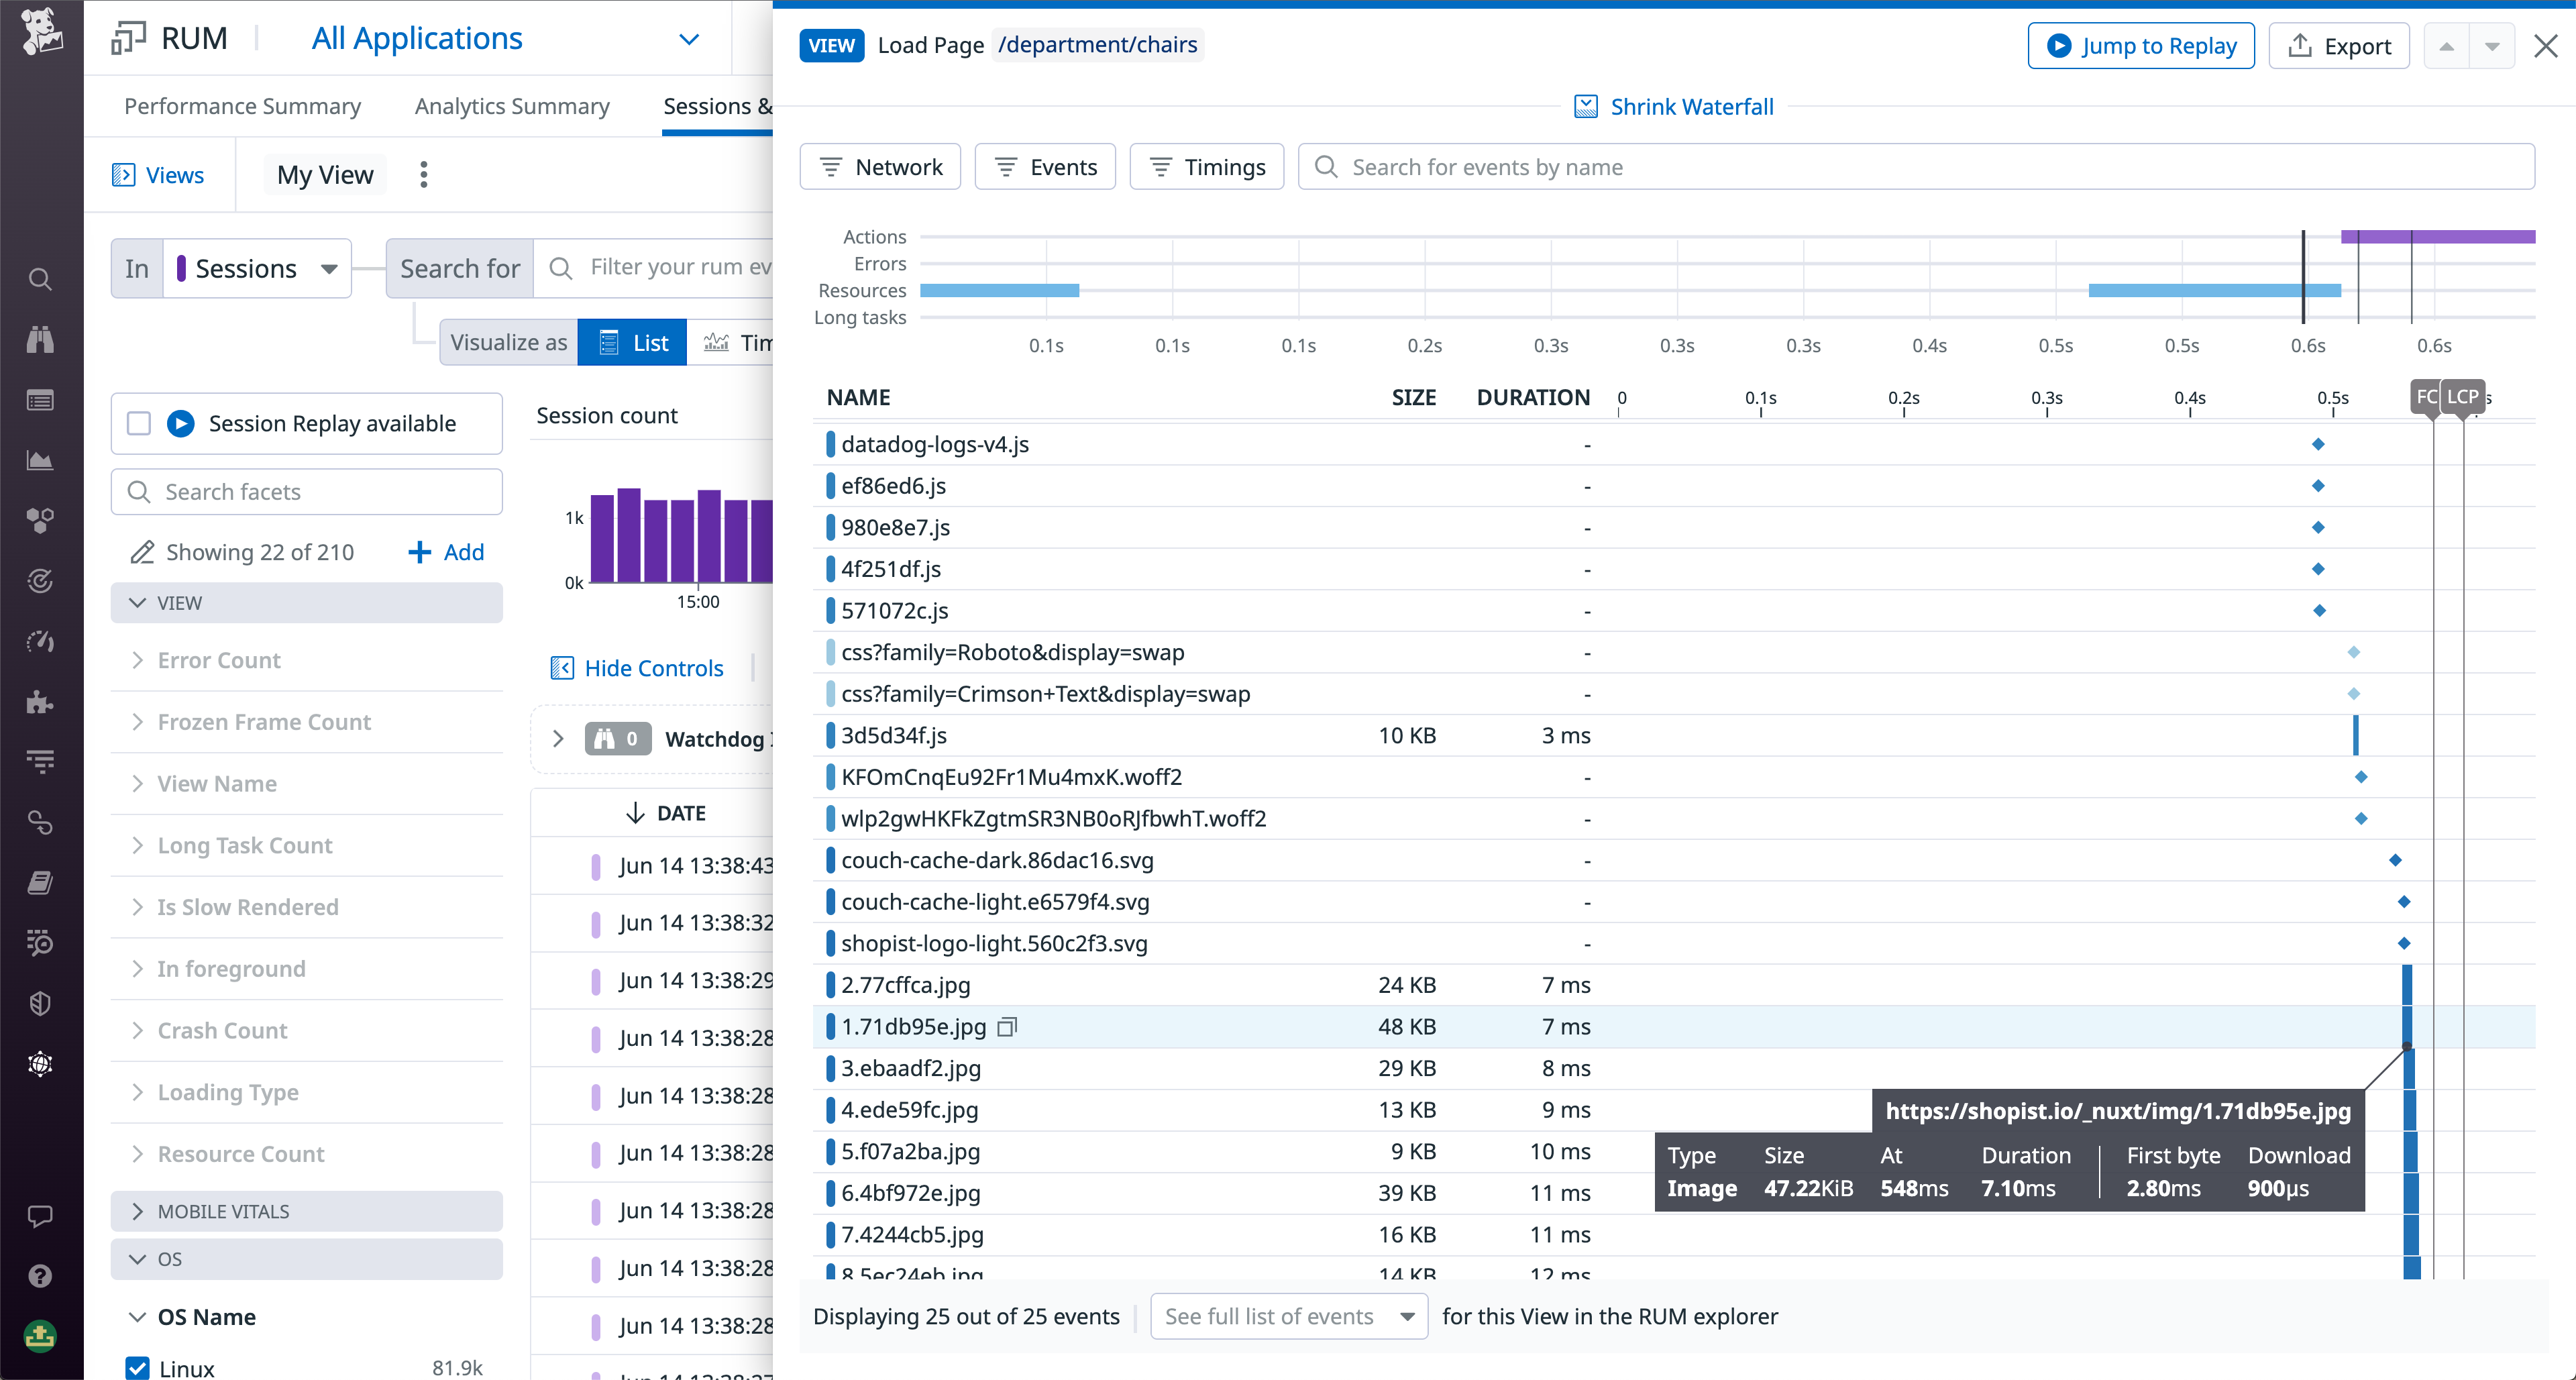Click the help question mark sidebar icon
The width and height of the screenshot is (2576, 1380).
[40, 1276]
